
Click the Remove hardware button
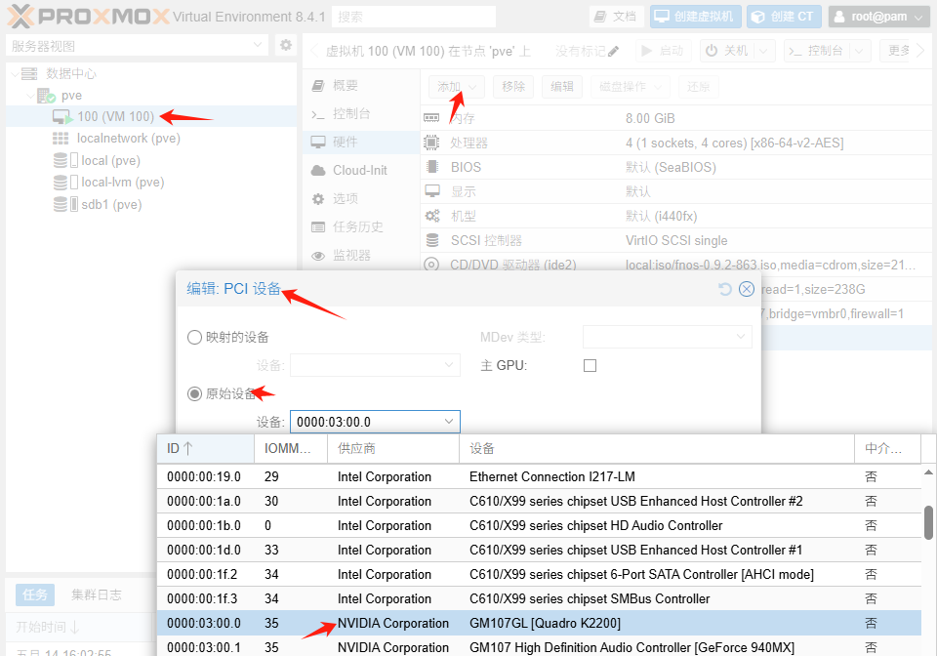pyautogui.click(x=513, y=87)
